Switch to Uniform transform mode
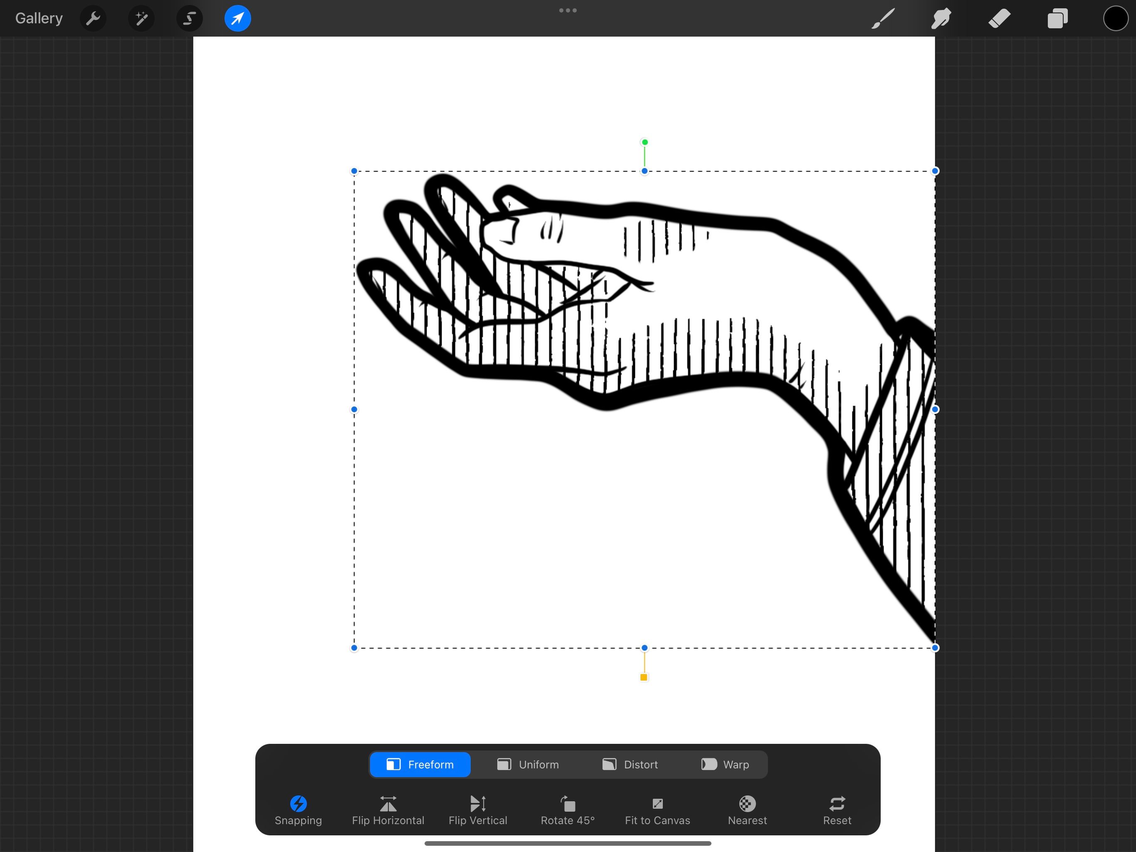Screen dimensions: 1136x852 pos(528,764)
